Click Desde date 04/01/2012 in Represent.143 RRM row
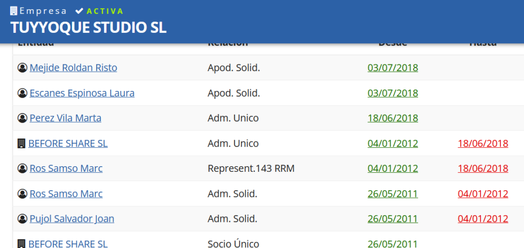 click(x=392, y=169)
